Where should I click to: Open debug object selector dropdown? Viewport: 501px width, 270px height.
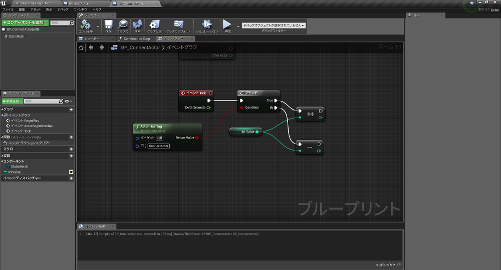pos(274,25)
